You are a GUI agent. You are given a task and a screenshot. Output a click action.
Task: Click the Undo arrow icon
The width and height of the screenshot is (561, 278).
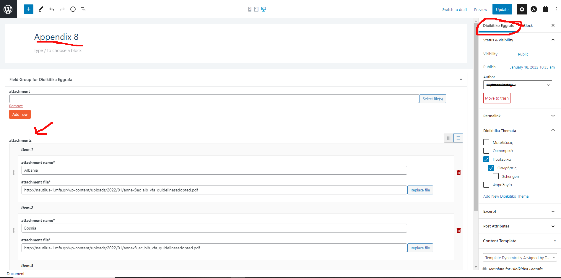tap(52, 9)
